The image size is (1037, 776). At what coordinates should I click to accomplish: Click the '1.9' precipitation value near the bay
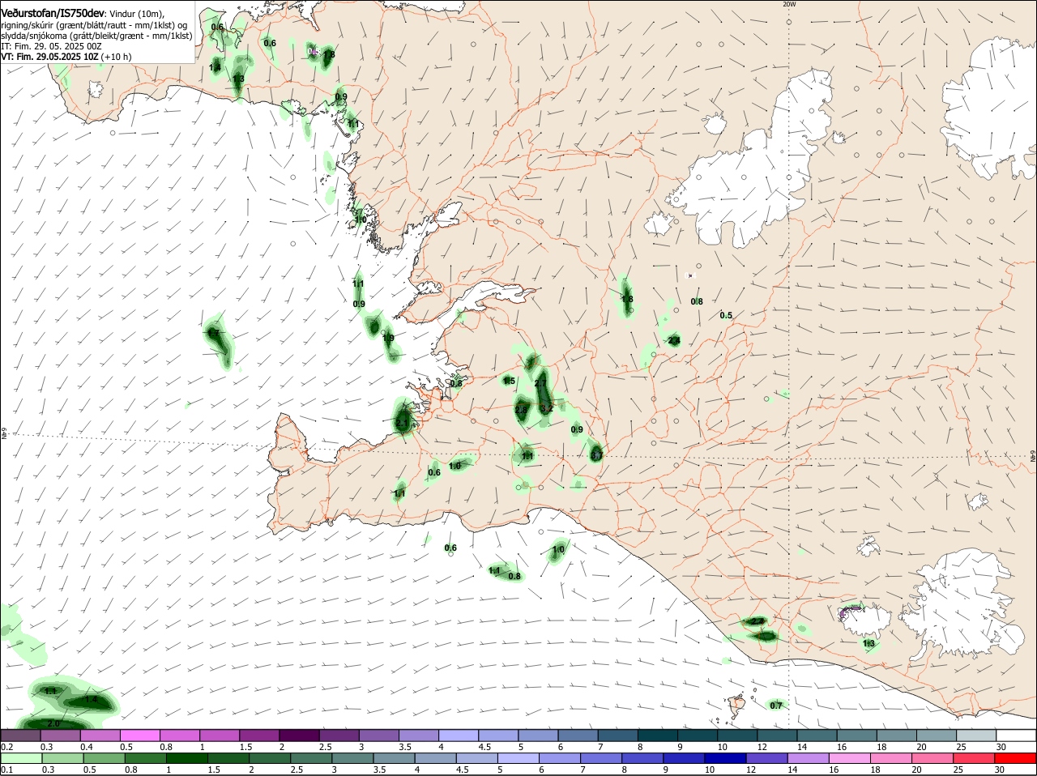coord(388,339)
